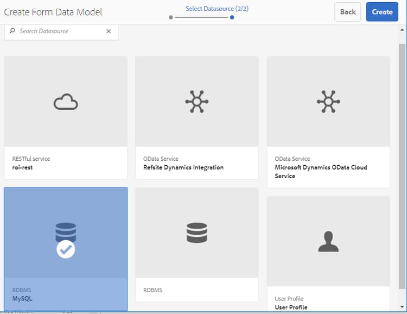407x314 pixels.
Task: Deselect MySQL via its checkmark circle
Action: click(66, 249)
